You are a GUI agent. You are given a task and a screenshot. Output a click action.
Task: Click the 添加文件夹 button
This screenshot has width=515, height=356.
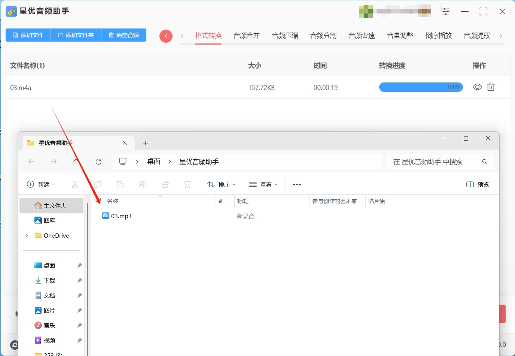click(x=76, y=35)
